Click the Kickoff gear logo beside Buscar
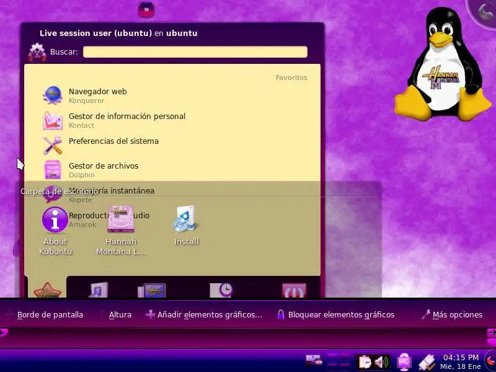496x372 pixels. click(37, 52)
